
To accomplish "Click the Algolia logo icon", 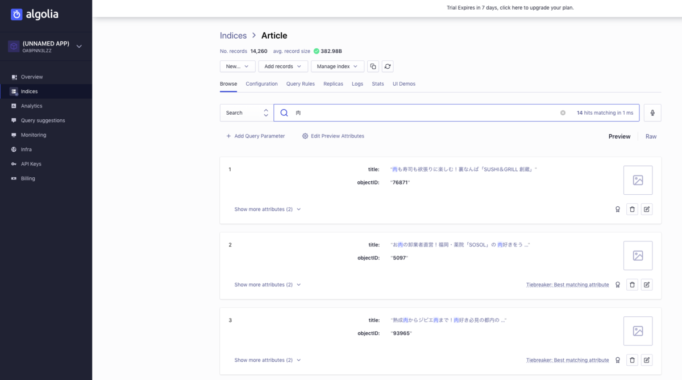I will click(x=16, y=14).
